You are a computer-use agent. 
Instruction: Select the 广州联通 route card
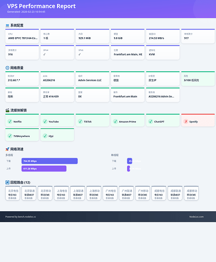pos(126,193)
